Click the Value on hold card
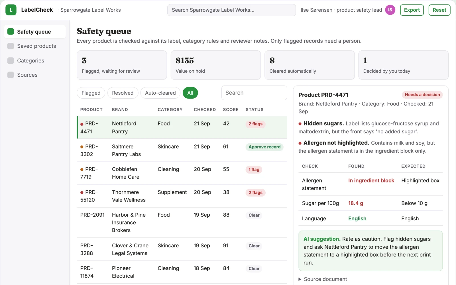This screenshot has width=456, height=285. click(x=215, y=65)
